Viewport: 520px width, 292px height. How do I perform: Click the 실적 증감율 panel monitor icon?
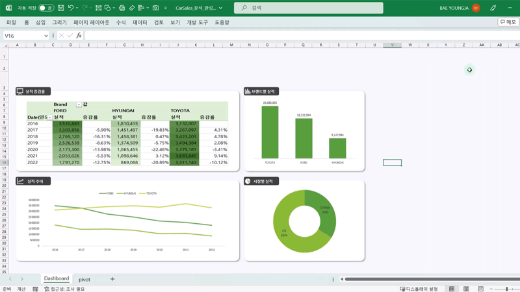20,91
